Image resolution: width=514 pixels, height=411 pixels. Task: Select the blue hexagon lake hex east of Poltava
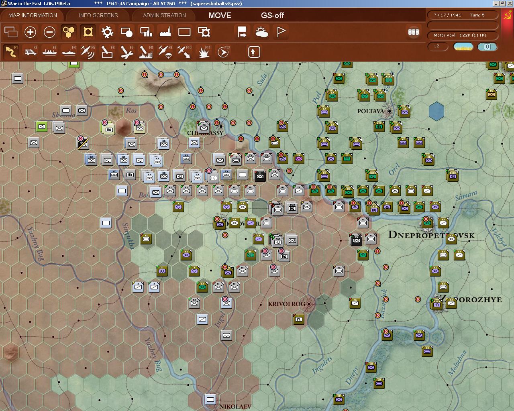436,111
